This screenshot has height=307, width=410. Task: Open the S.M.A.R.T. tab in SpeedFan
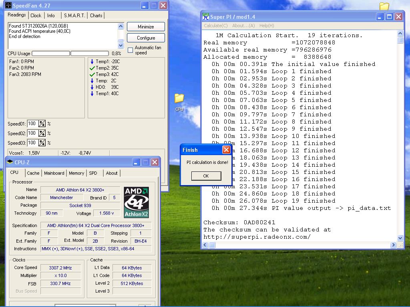74,16
